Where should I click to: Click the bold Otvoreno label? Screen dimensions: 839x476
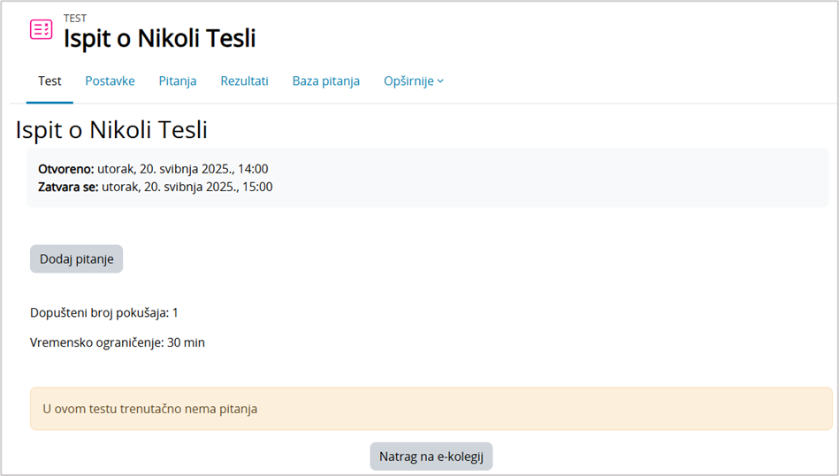(66, 169)
